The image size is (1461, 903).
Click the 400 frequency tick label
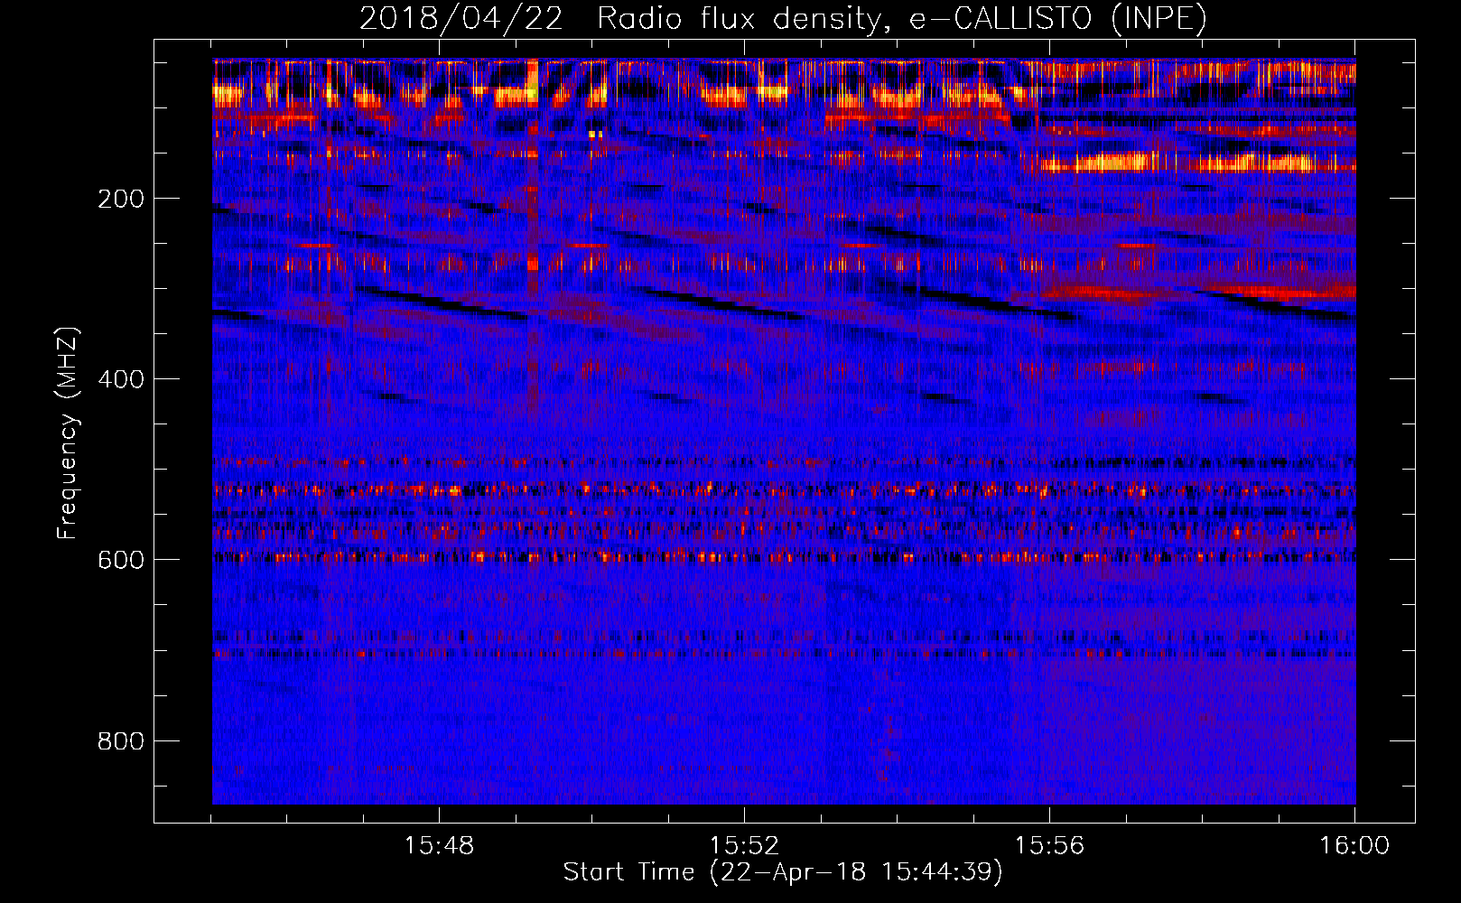click(x=121, y=379)
